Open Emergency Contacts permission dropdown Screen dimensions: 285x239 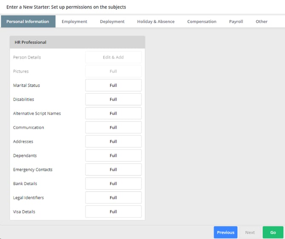tap(113, 170)
